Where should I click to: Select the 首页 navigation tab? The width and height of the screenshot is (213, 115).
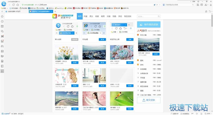80,16
